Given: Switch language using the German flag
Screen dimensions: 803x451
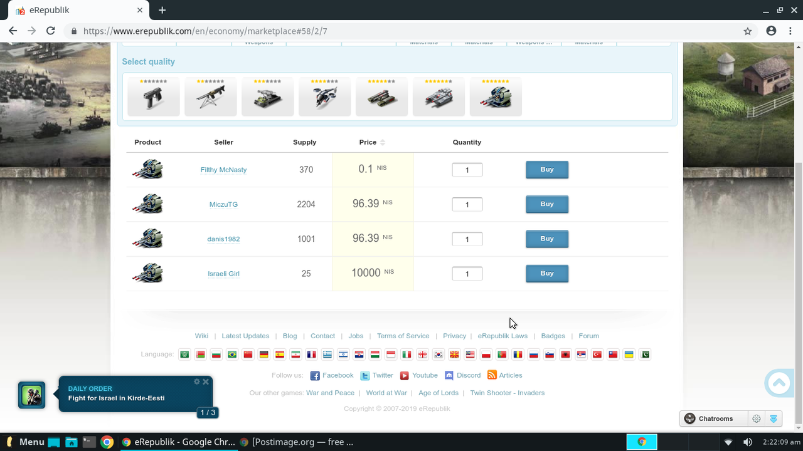Looking at the screenshot, I should pyautogui.click(x=264, y=355).
